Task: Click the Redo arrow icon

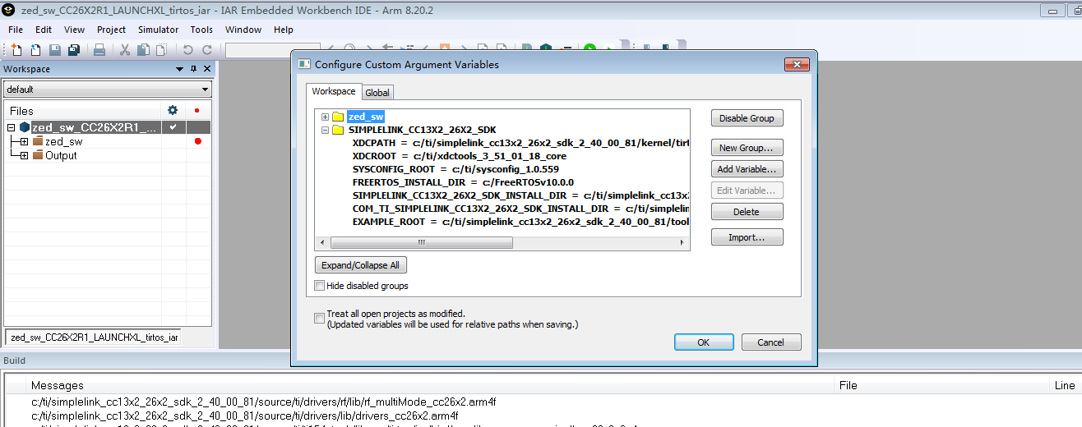Action: pos(207,50)
